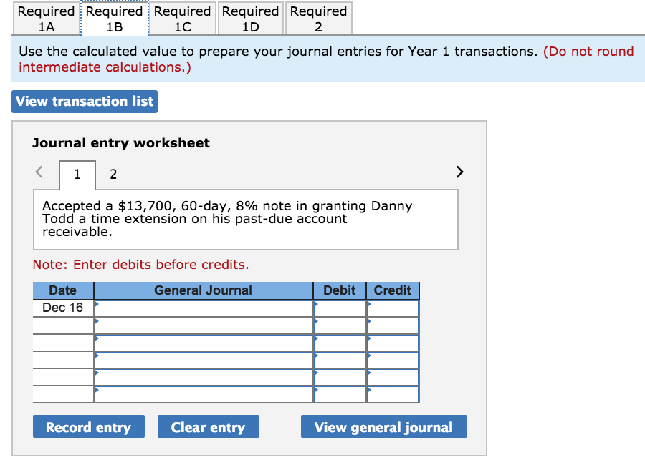Select transaction page 2
645x465 pixels.
tap(113, 174)
